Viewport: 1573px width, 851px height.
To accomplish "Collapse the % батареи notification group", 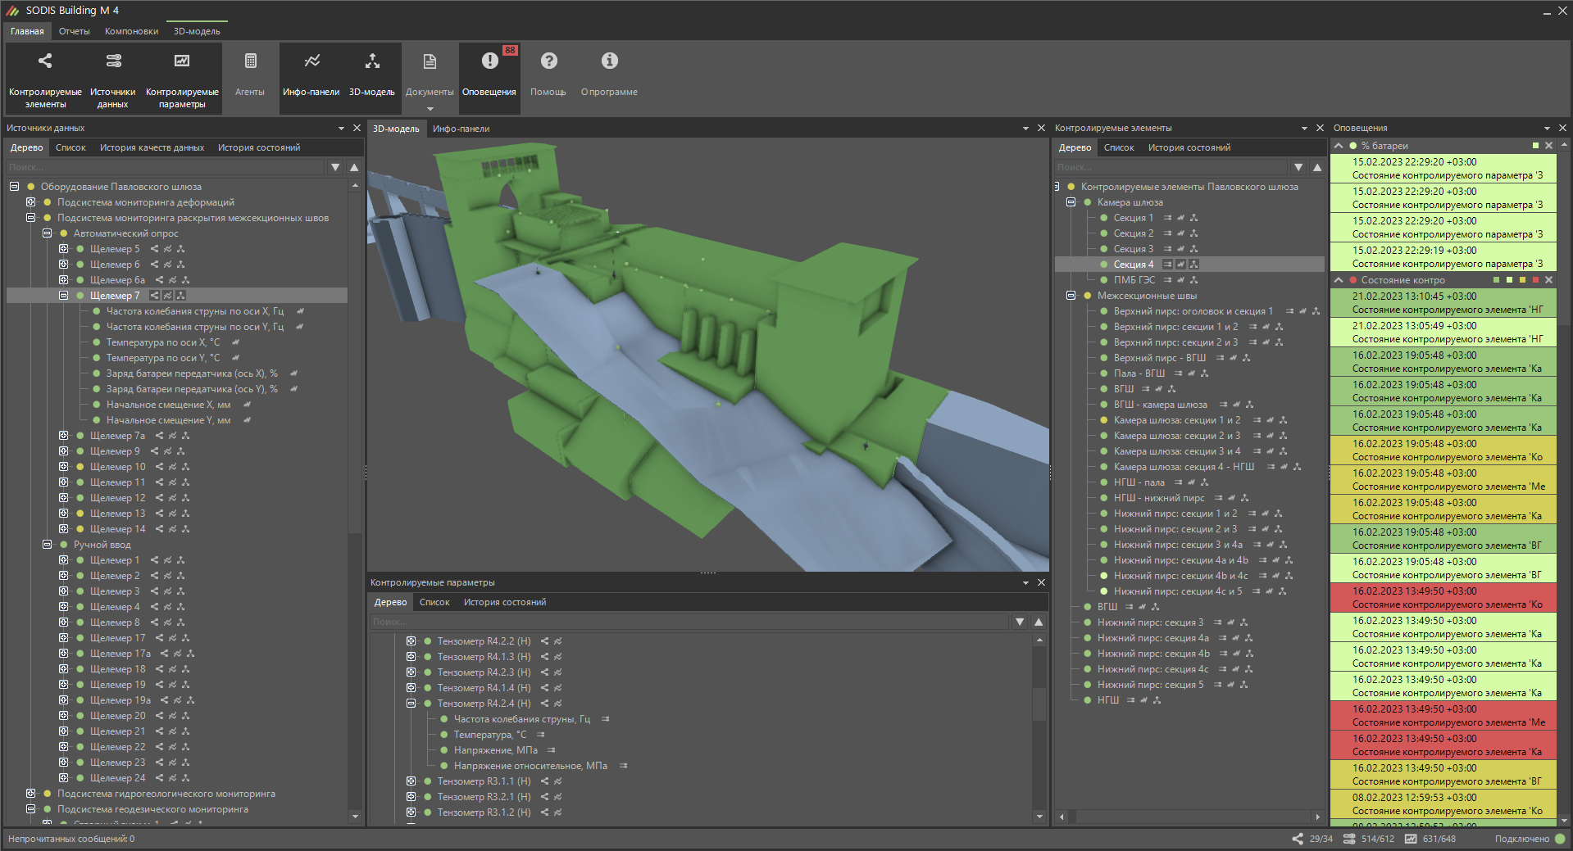I will [1339, 146].
